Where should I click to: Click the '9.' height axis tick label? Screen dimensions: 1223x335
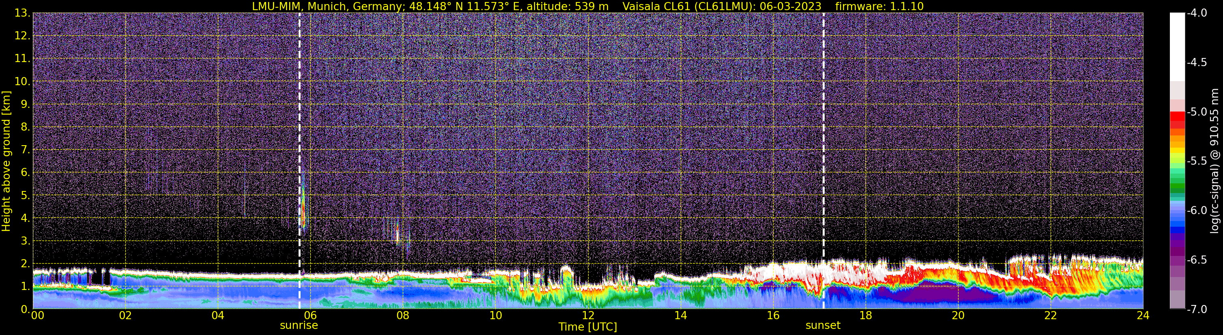[x=25, y=104]
